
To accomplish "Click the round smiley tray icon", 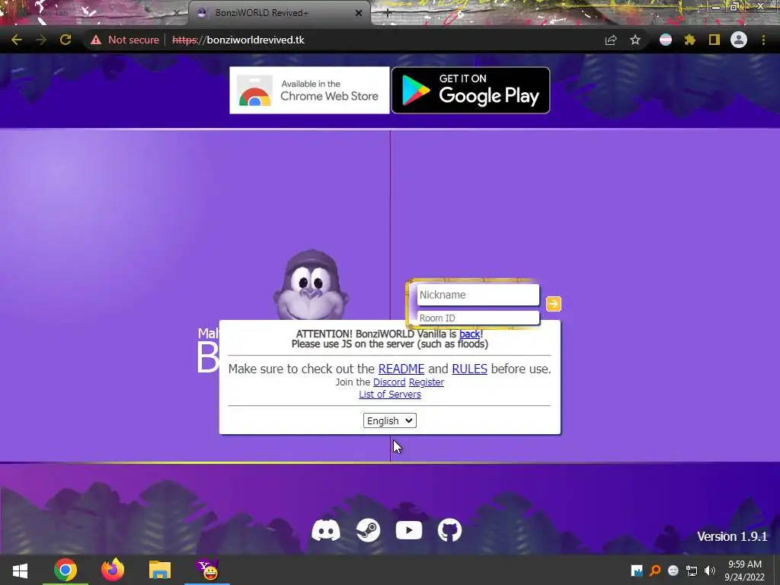I will (673, 571).
